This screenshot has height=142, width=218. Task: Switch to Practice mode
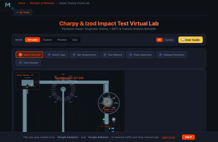tap(62, 40)
